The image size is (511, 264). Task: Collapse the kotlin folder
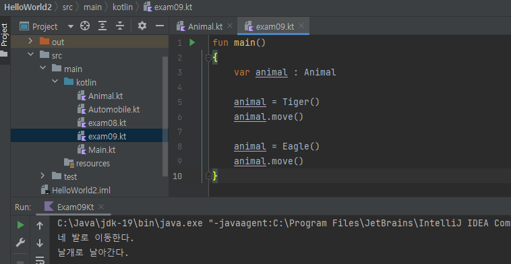pos(55,81)
